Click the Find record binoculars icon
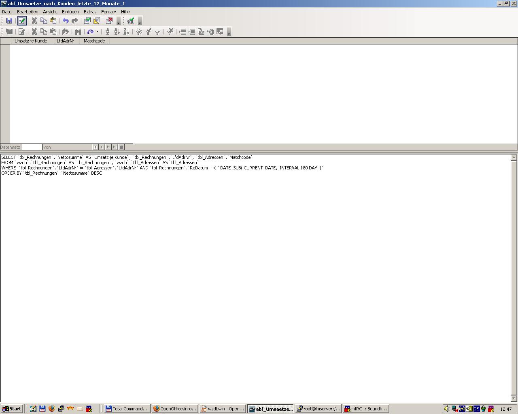 pyautogui.click(x=78, y=32)
